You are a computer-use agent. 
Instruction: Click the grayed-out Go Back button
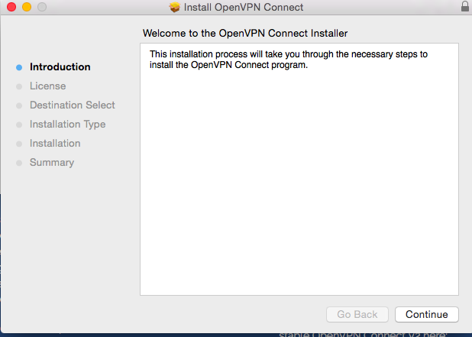(x=357, y=314)
